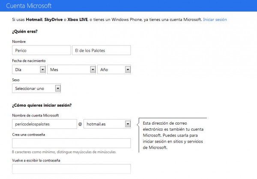Click the @ symbol between account fields
257x179 pixels.
coord(80,124)
